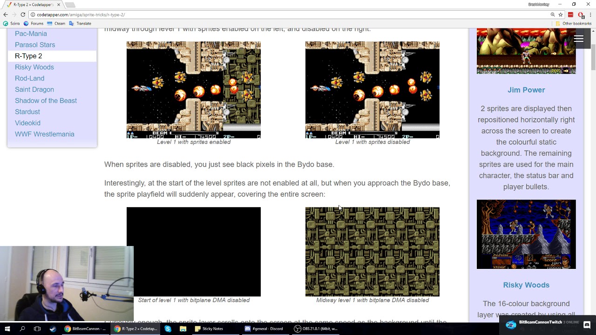The height and width of the screenshot is (335, 596).
Task: Open the Translate bookmark
Action: pyautogui.click(x=80, y=23)
